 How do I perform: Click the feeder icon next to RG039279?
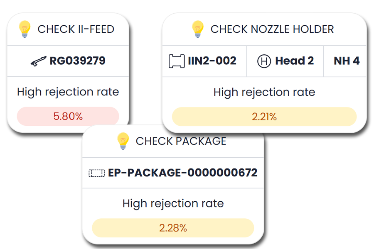tap(38, 61)
